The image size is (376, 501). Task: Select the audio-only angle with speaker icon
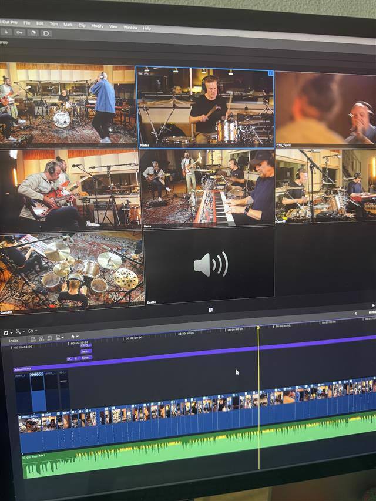[209, 265]
